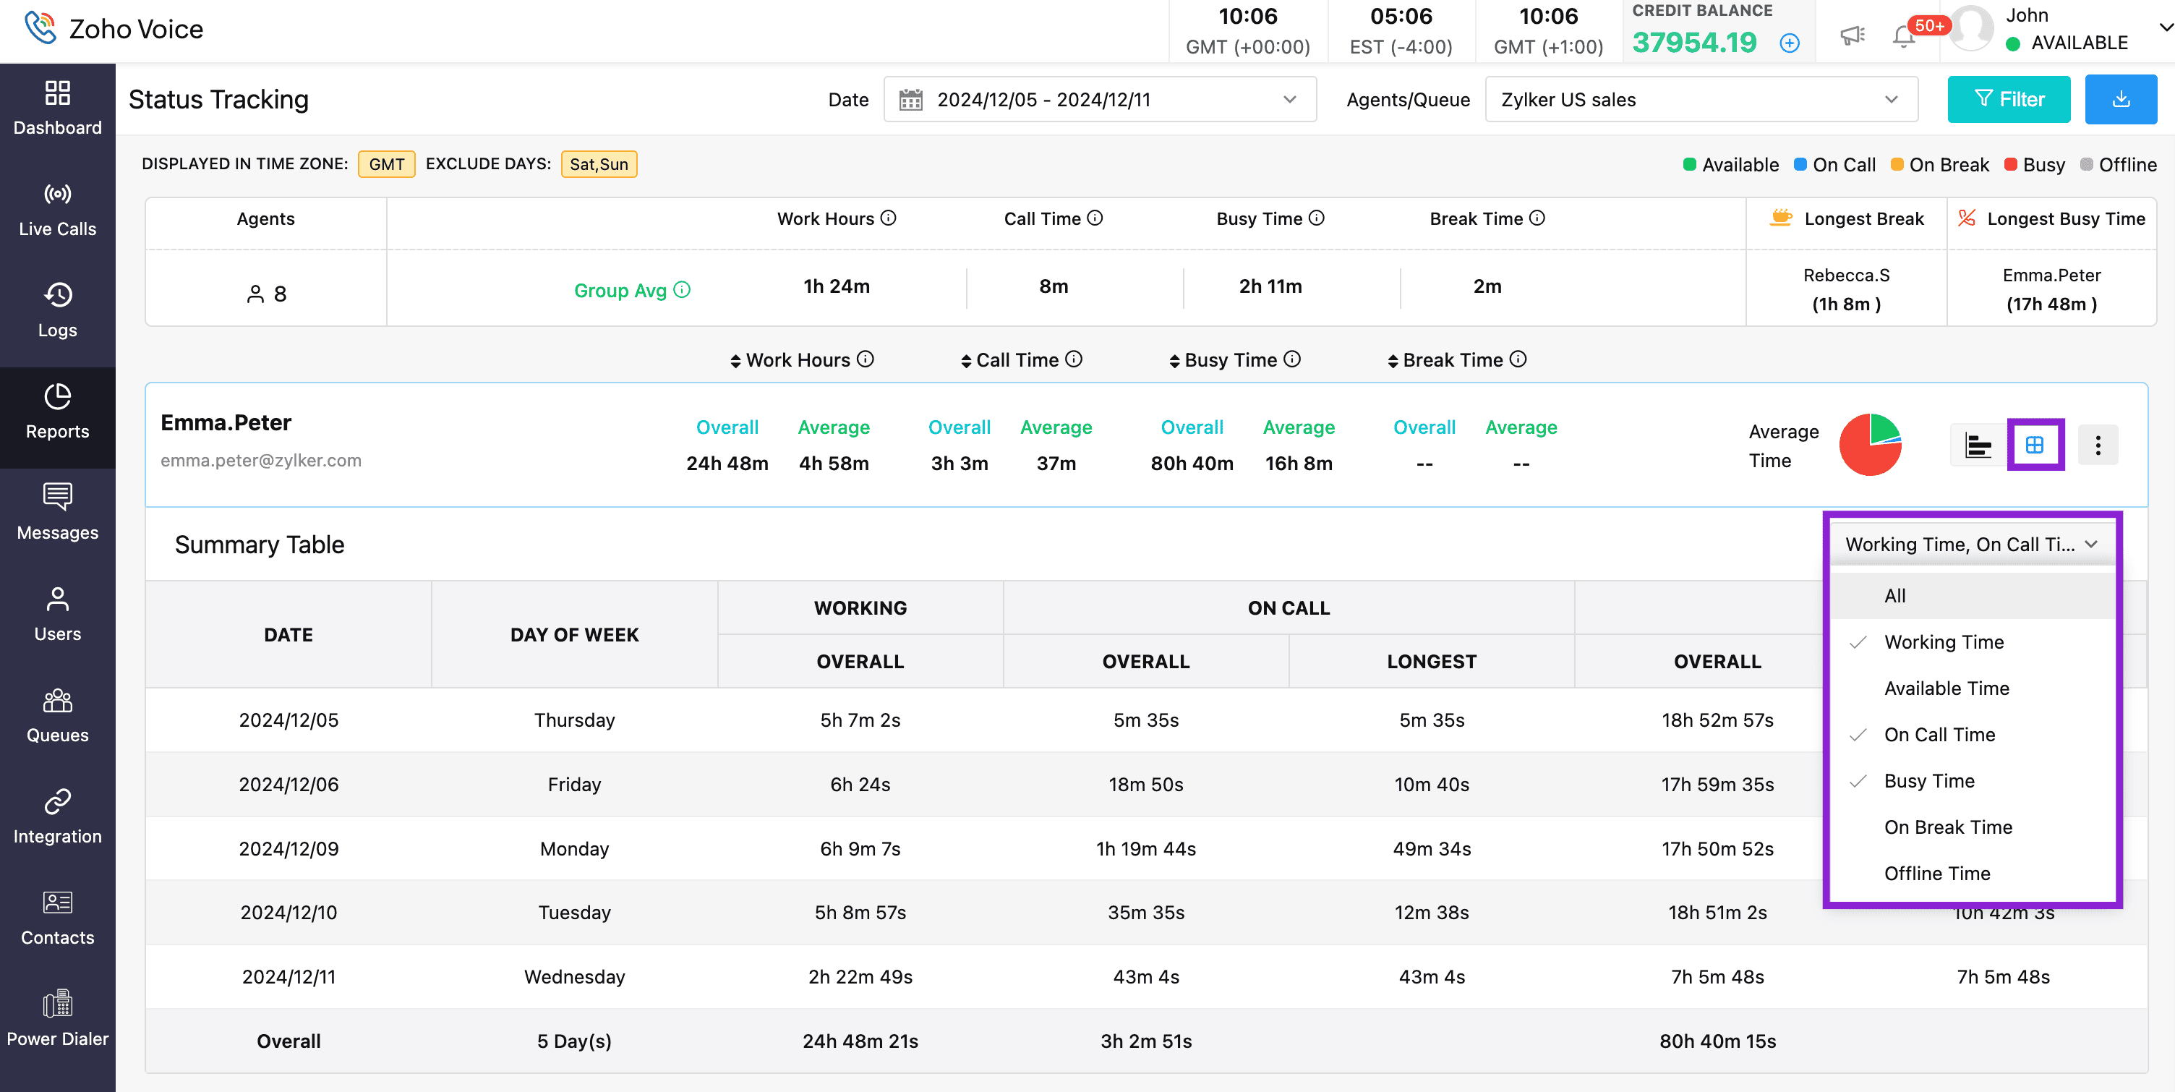Select the summary table grid view icon
Viewport: 2175px width, 1092px height.
click(2035, 444)
